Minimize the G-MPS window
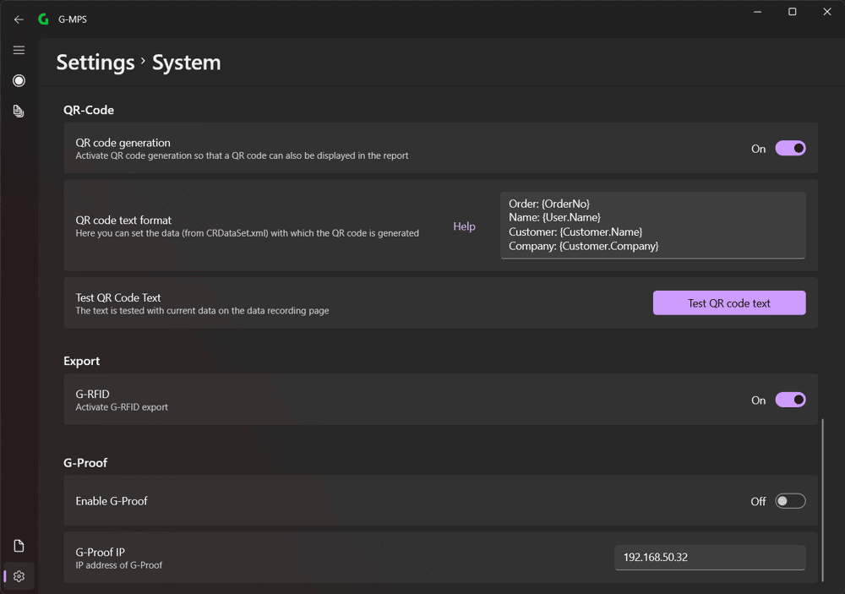845x594 pixels. tap(757, 12)
